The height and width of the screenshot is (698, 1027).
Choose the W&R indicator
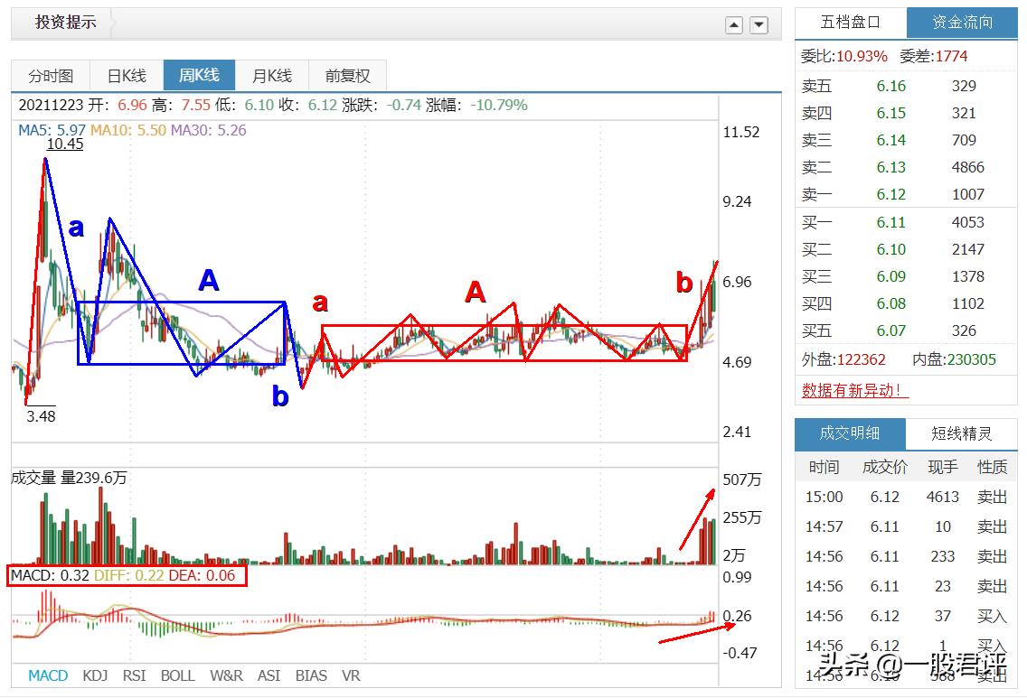[226, 675]
